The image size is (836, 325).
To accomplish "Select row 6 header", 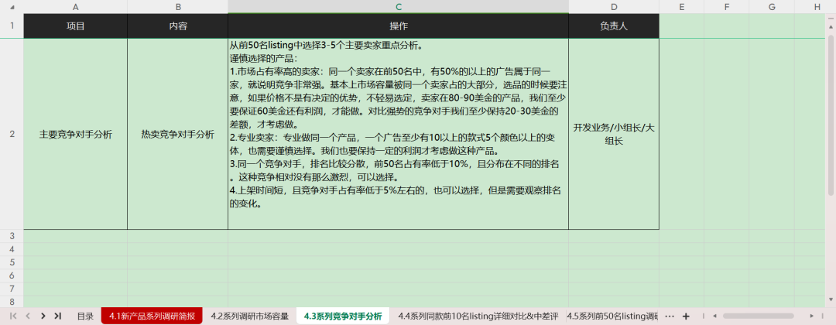I will point(12,275).
